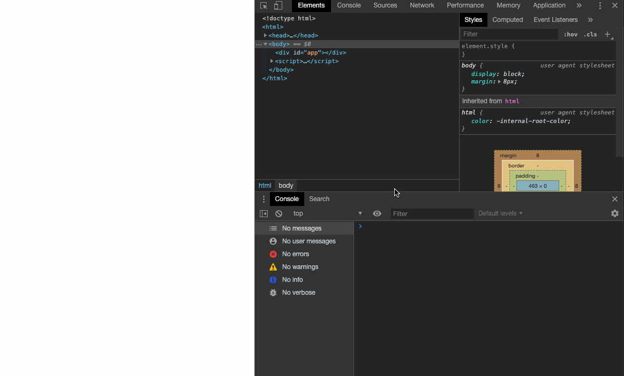Screen dimensions: 624x376
Task: Toggle the .cls element classes button
Action: tap(590, 34)
